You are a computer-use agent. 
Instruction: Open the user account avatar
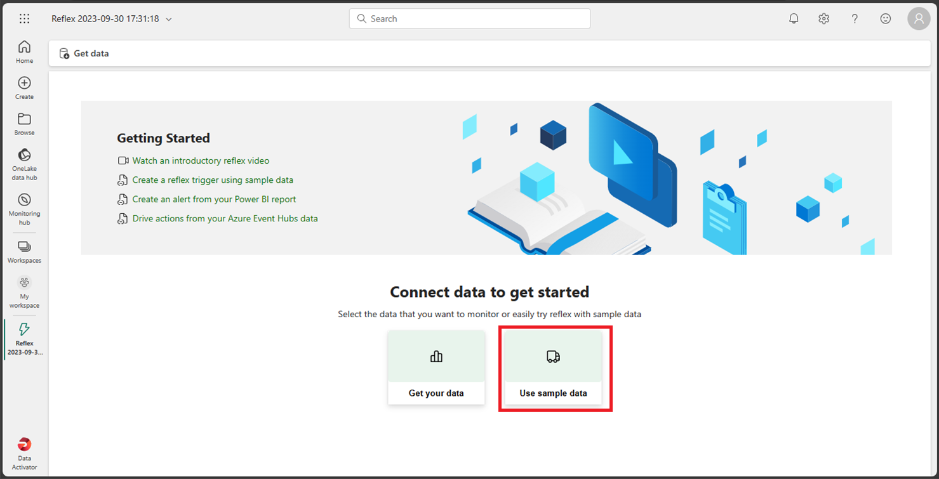coord(919,18)
